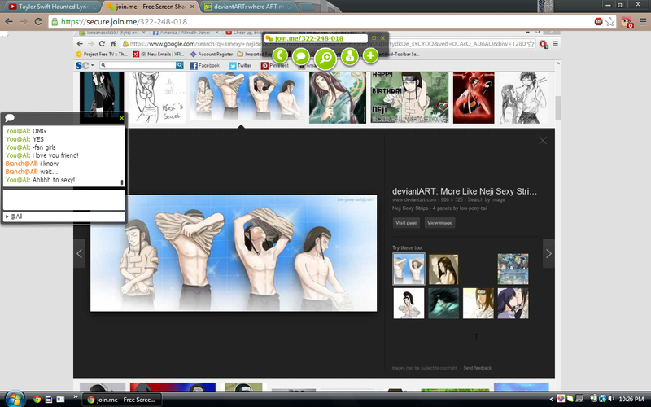Click the shared screen's home icon
Viewport: 651px width, 407px height.
[x=113, y=44]
